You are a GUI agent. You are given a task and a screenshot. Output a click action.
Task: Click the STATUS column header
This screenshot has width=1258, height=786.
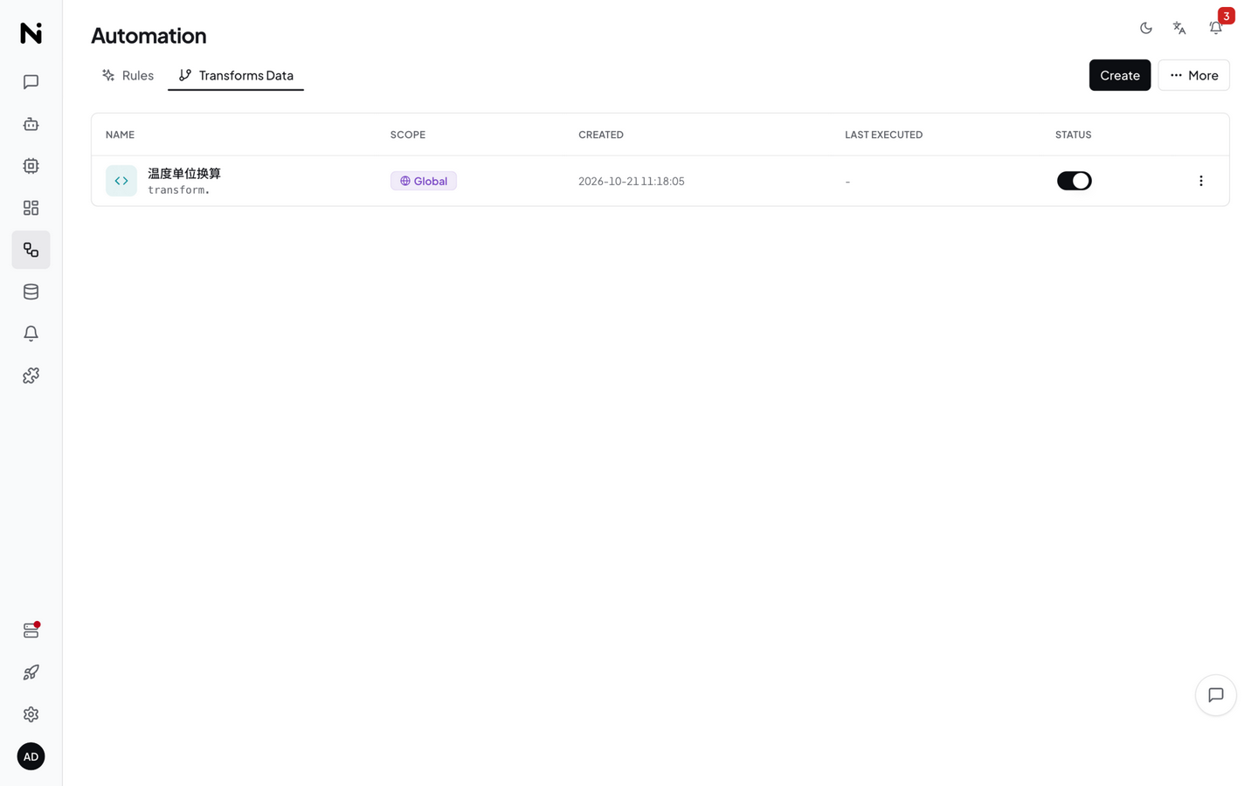(1074, 134)
